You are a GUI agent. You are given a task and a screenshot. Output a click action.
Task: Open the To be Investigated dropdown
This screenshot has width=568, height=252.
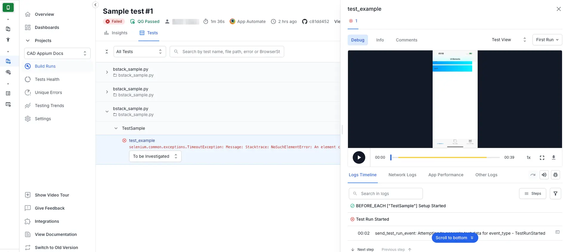[x=155, y=156]
